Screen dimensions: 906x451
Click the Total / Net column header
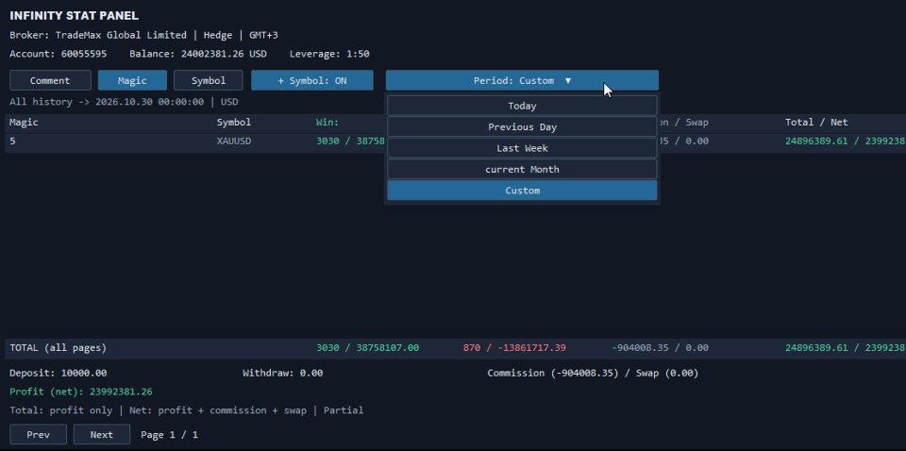[816, 123]
